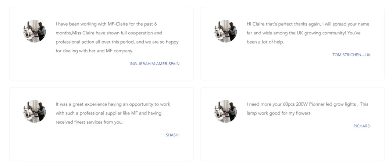The width and height of the screenshot is (389, 168).
Task: Click Richard's round avatar photo
Action: pyautogui.click(x=225, y=111)
